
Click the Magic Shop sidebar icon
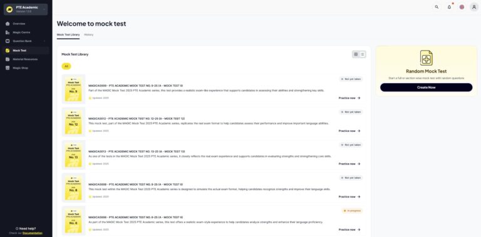8,68
